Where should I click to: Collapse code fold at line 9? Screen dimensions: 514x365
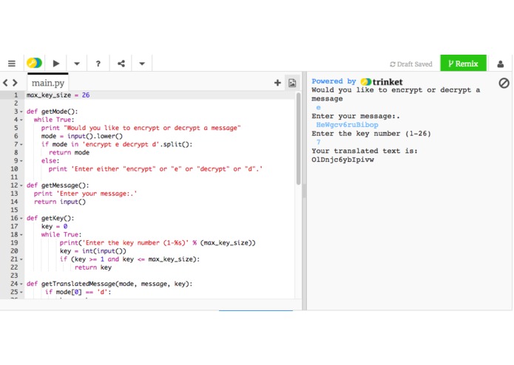pos(21,161)
